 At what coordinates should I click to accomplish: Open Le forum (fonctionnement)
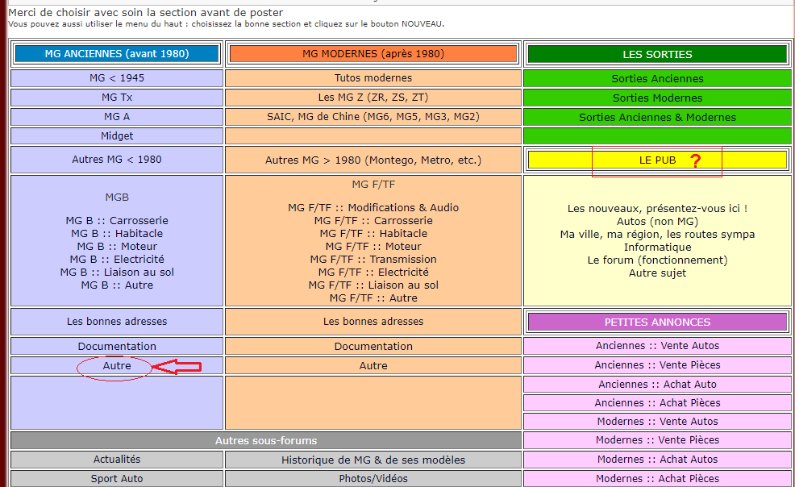[x=657, y=260]
